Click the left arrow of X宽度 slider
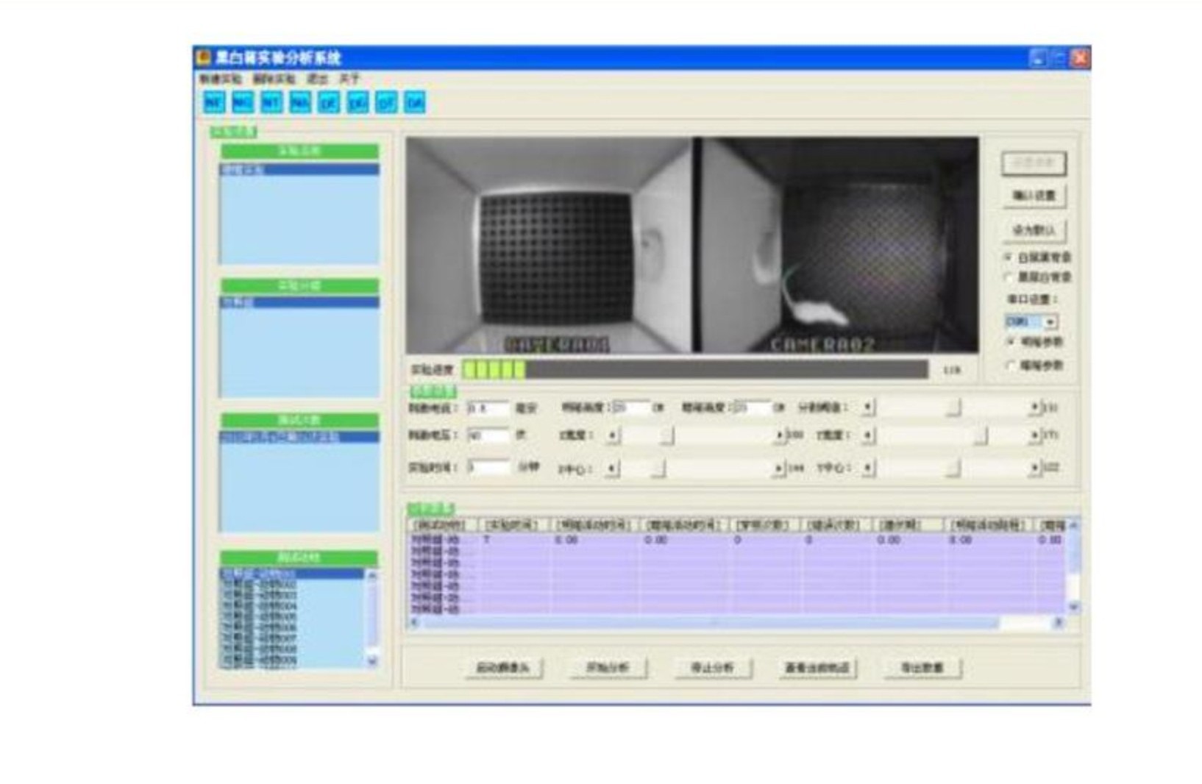 612,436
